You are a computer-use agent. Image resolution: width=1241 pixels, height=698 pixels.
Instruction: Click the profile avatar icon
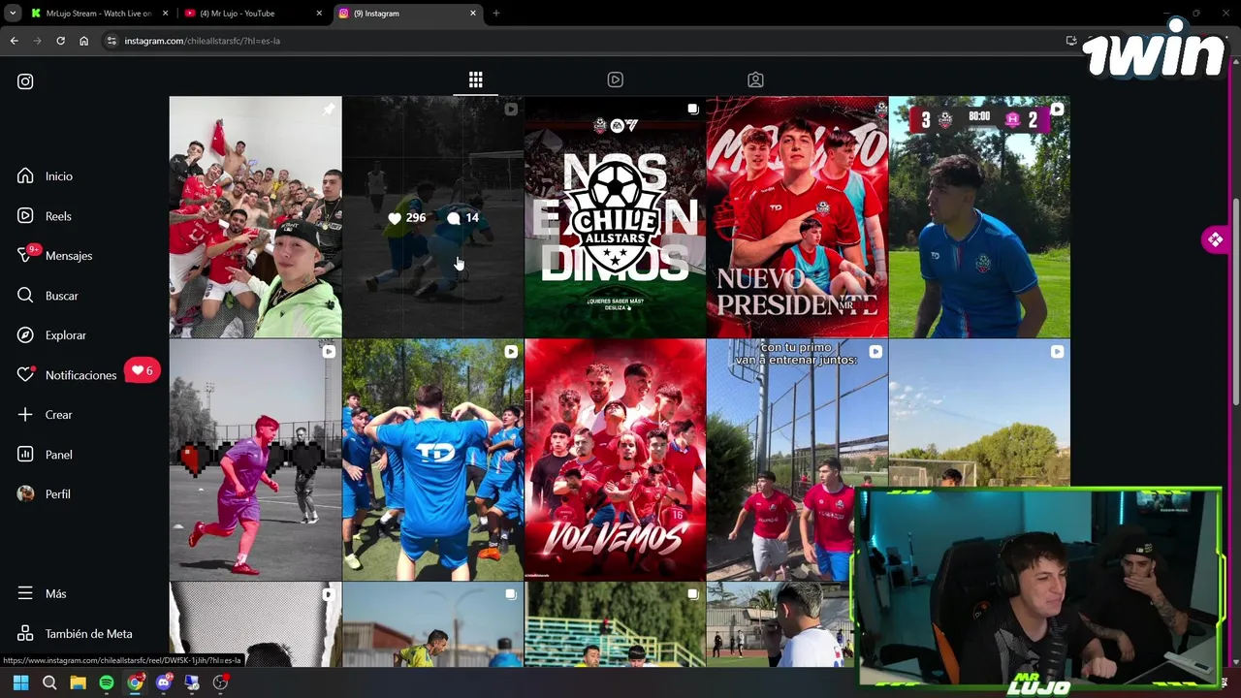[25, 494]
